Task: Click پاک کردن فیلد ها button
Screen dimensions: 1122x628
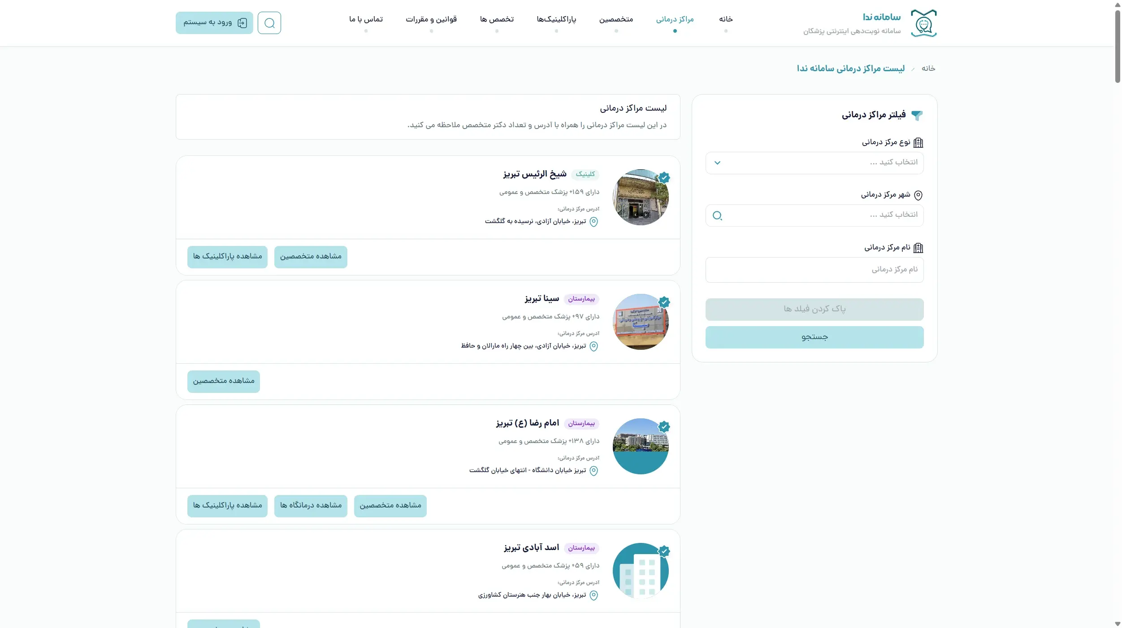Action: pos(814,310)
